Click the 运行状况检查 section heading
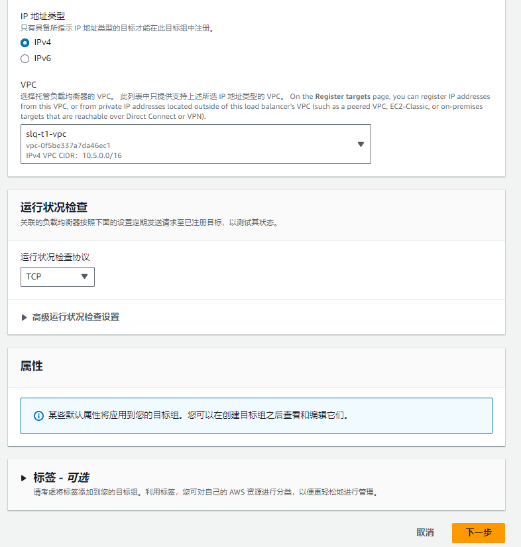The height and width of the screenshot is (547, 521). pos(54,207)
